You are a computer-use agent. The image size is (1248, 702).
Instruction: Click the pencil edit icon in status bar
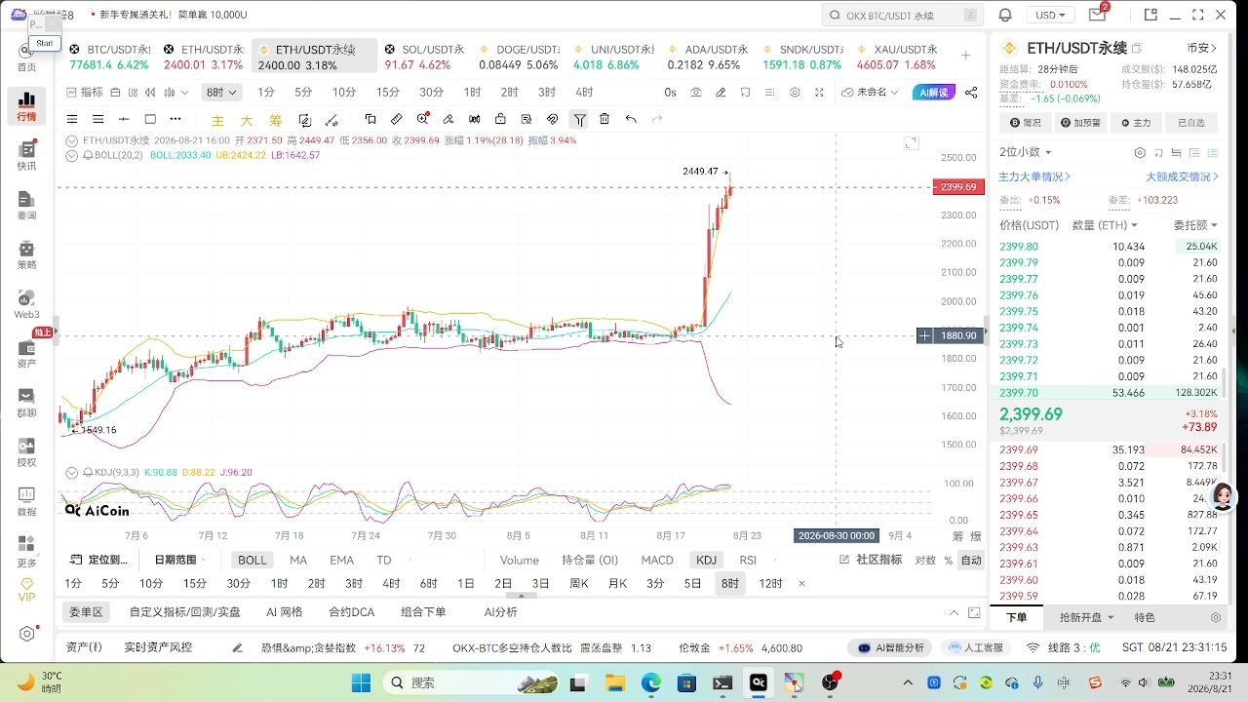pyautogui.click(x=237, y=648)
